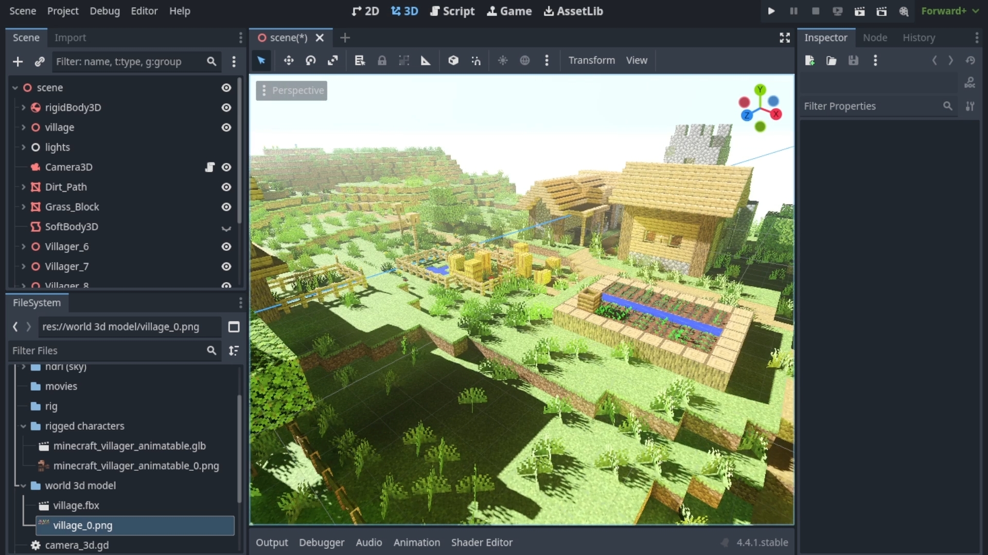Open the Output bottom panel
The image size is (988, 555).
[272, 542]
